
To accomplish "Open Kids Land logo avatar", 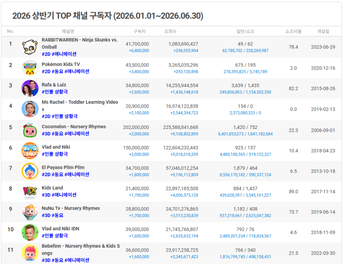I will pyautogui.click(x=30, y=191).
